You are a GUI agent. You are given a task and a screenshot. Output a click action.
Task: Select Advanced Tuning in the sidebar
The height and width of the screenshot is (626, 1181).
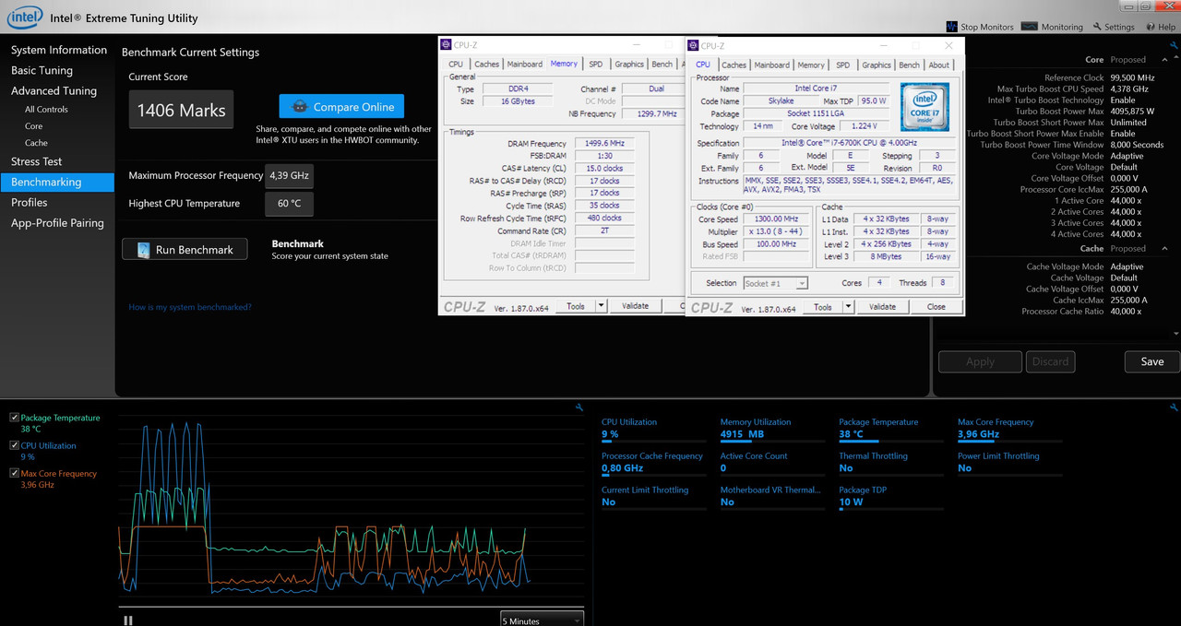pyautogui.click(x=54, y=90)
